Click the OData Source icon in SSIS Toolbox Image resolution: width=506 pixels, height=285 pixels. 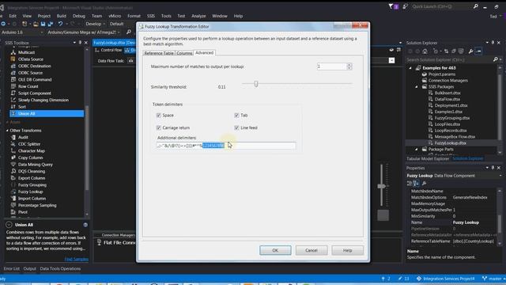coord(13,59)
